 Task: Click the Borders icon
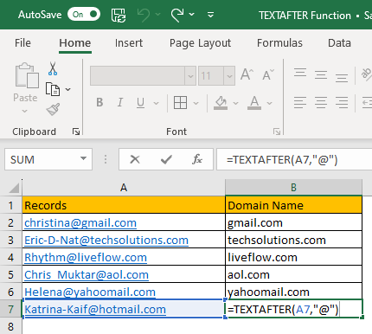tap(181, 103)
